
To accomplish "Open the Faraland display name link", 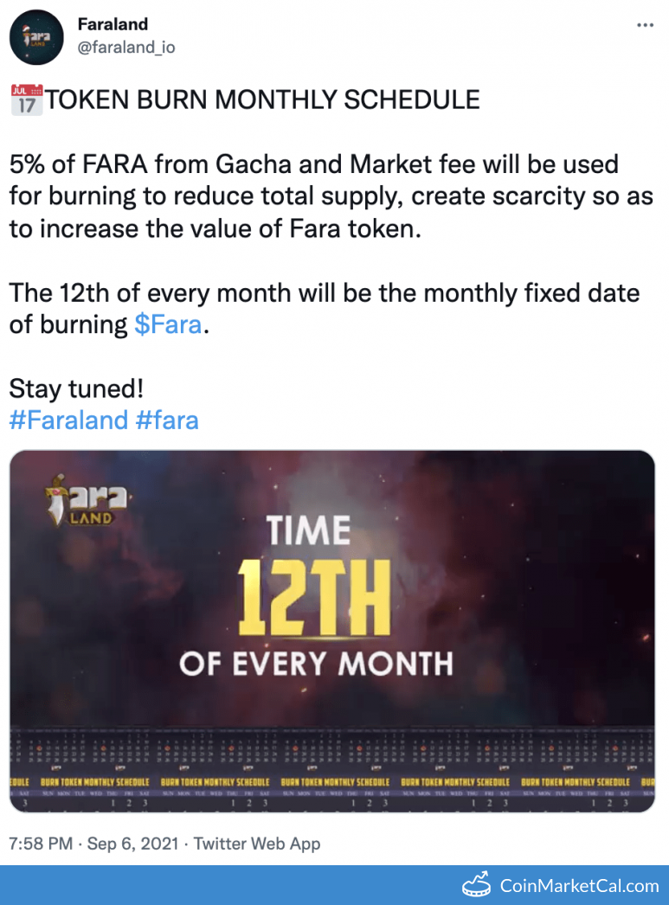I will pos(113,25).
